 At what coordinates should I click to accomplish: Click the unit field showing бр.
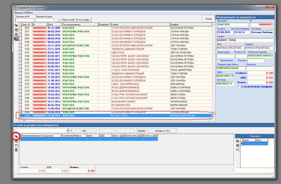pyautogui.click(x=89, y=130)
